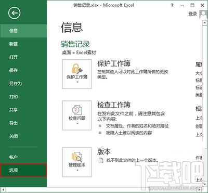Open the 选项 menu item
Screen dimensions: 208x193
[23, 170]
